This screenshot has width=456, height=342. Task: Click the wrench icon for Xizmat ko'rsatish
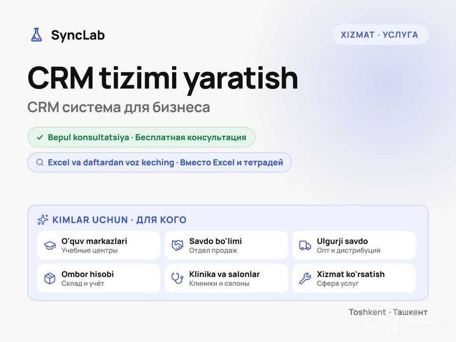click(x=305, y=278)
